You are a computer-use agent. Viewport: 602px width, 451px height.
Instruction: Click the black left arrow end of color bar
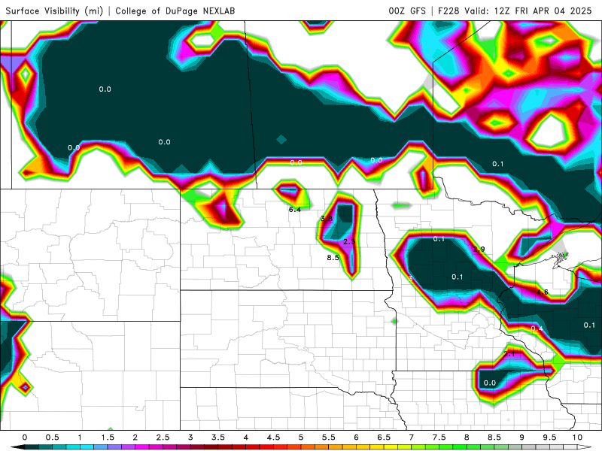[17, 447]
